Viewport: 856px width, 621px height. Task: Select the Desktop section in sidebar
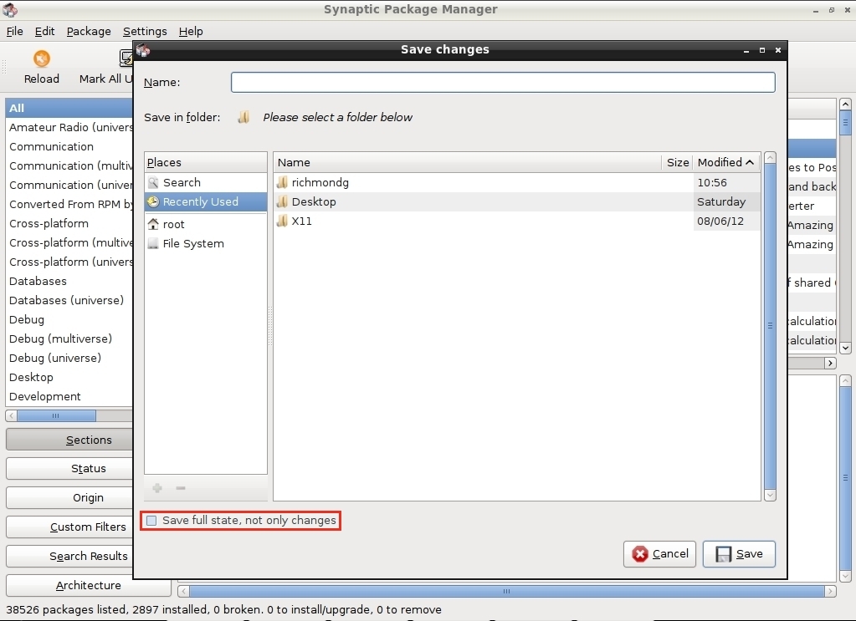[x=69, y=377]
